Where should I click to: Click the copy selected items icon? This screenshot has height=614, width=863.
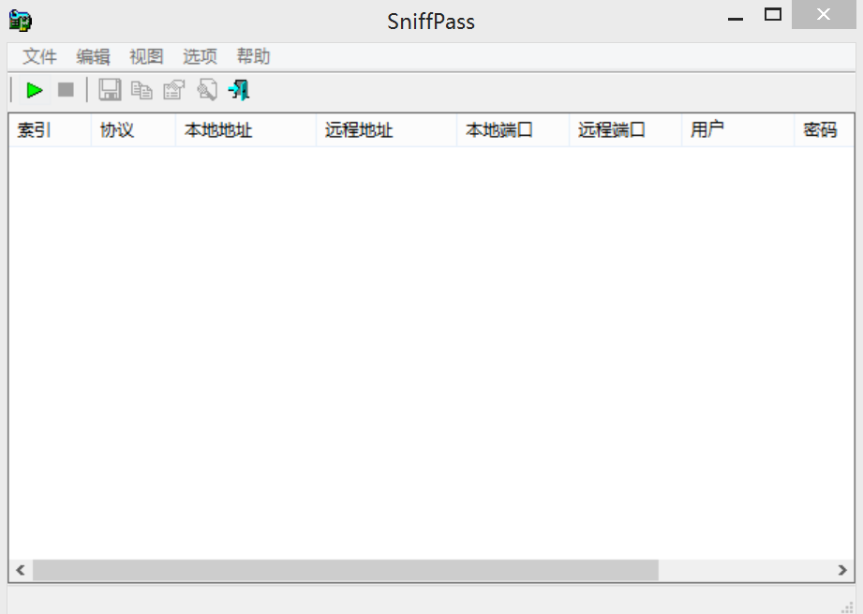[141, 90]
